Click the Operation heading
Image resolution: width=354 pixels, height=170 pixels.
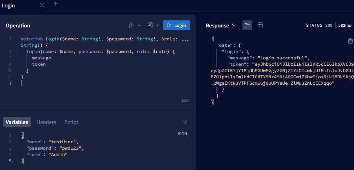18,26
